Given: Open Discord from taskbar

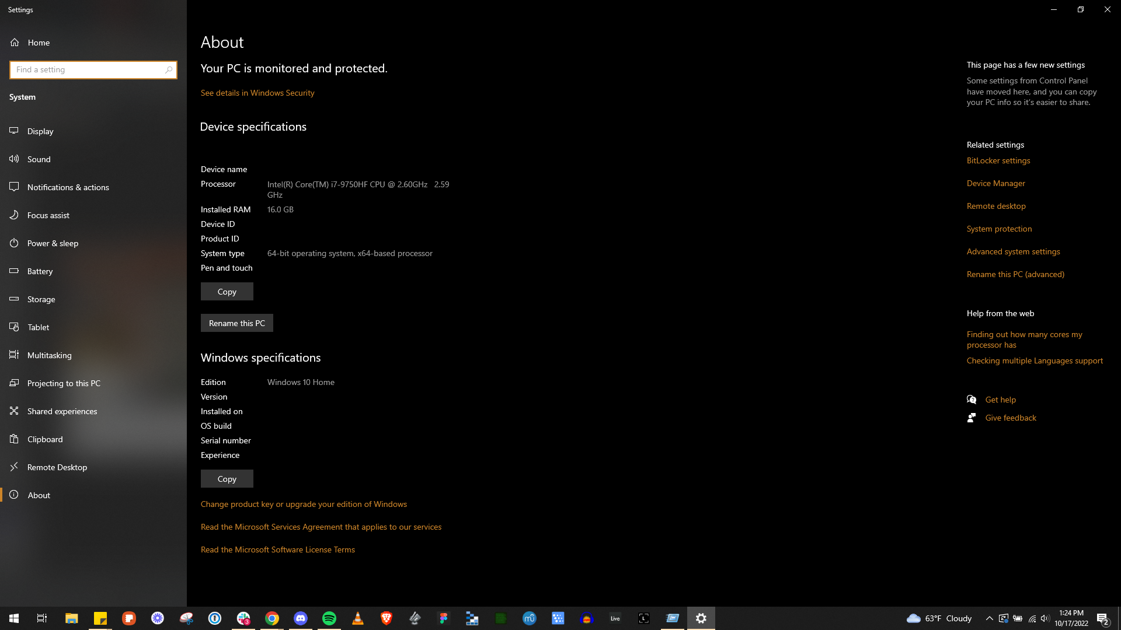Looking at the screenshot, I should tap(301, 618).
